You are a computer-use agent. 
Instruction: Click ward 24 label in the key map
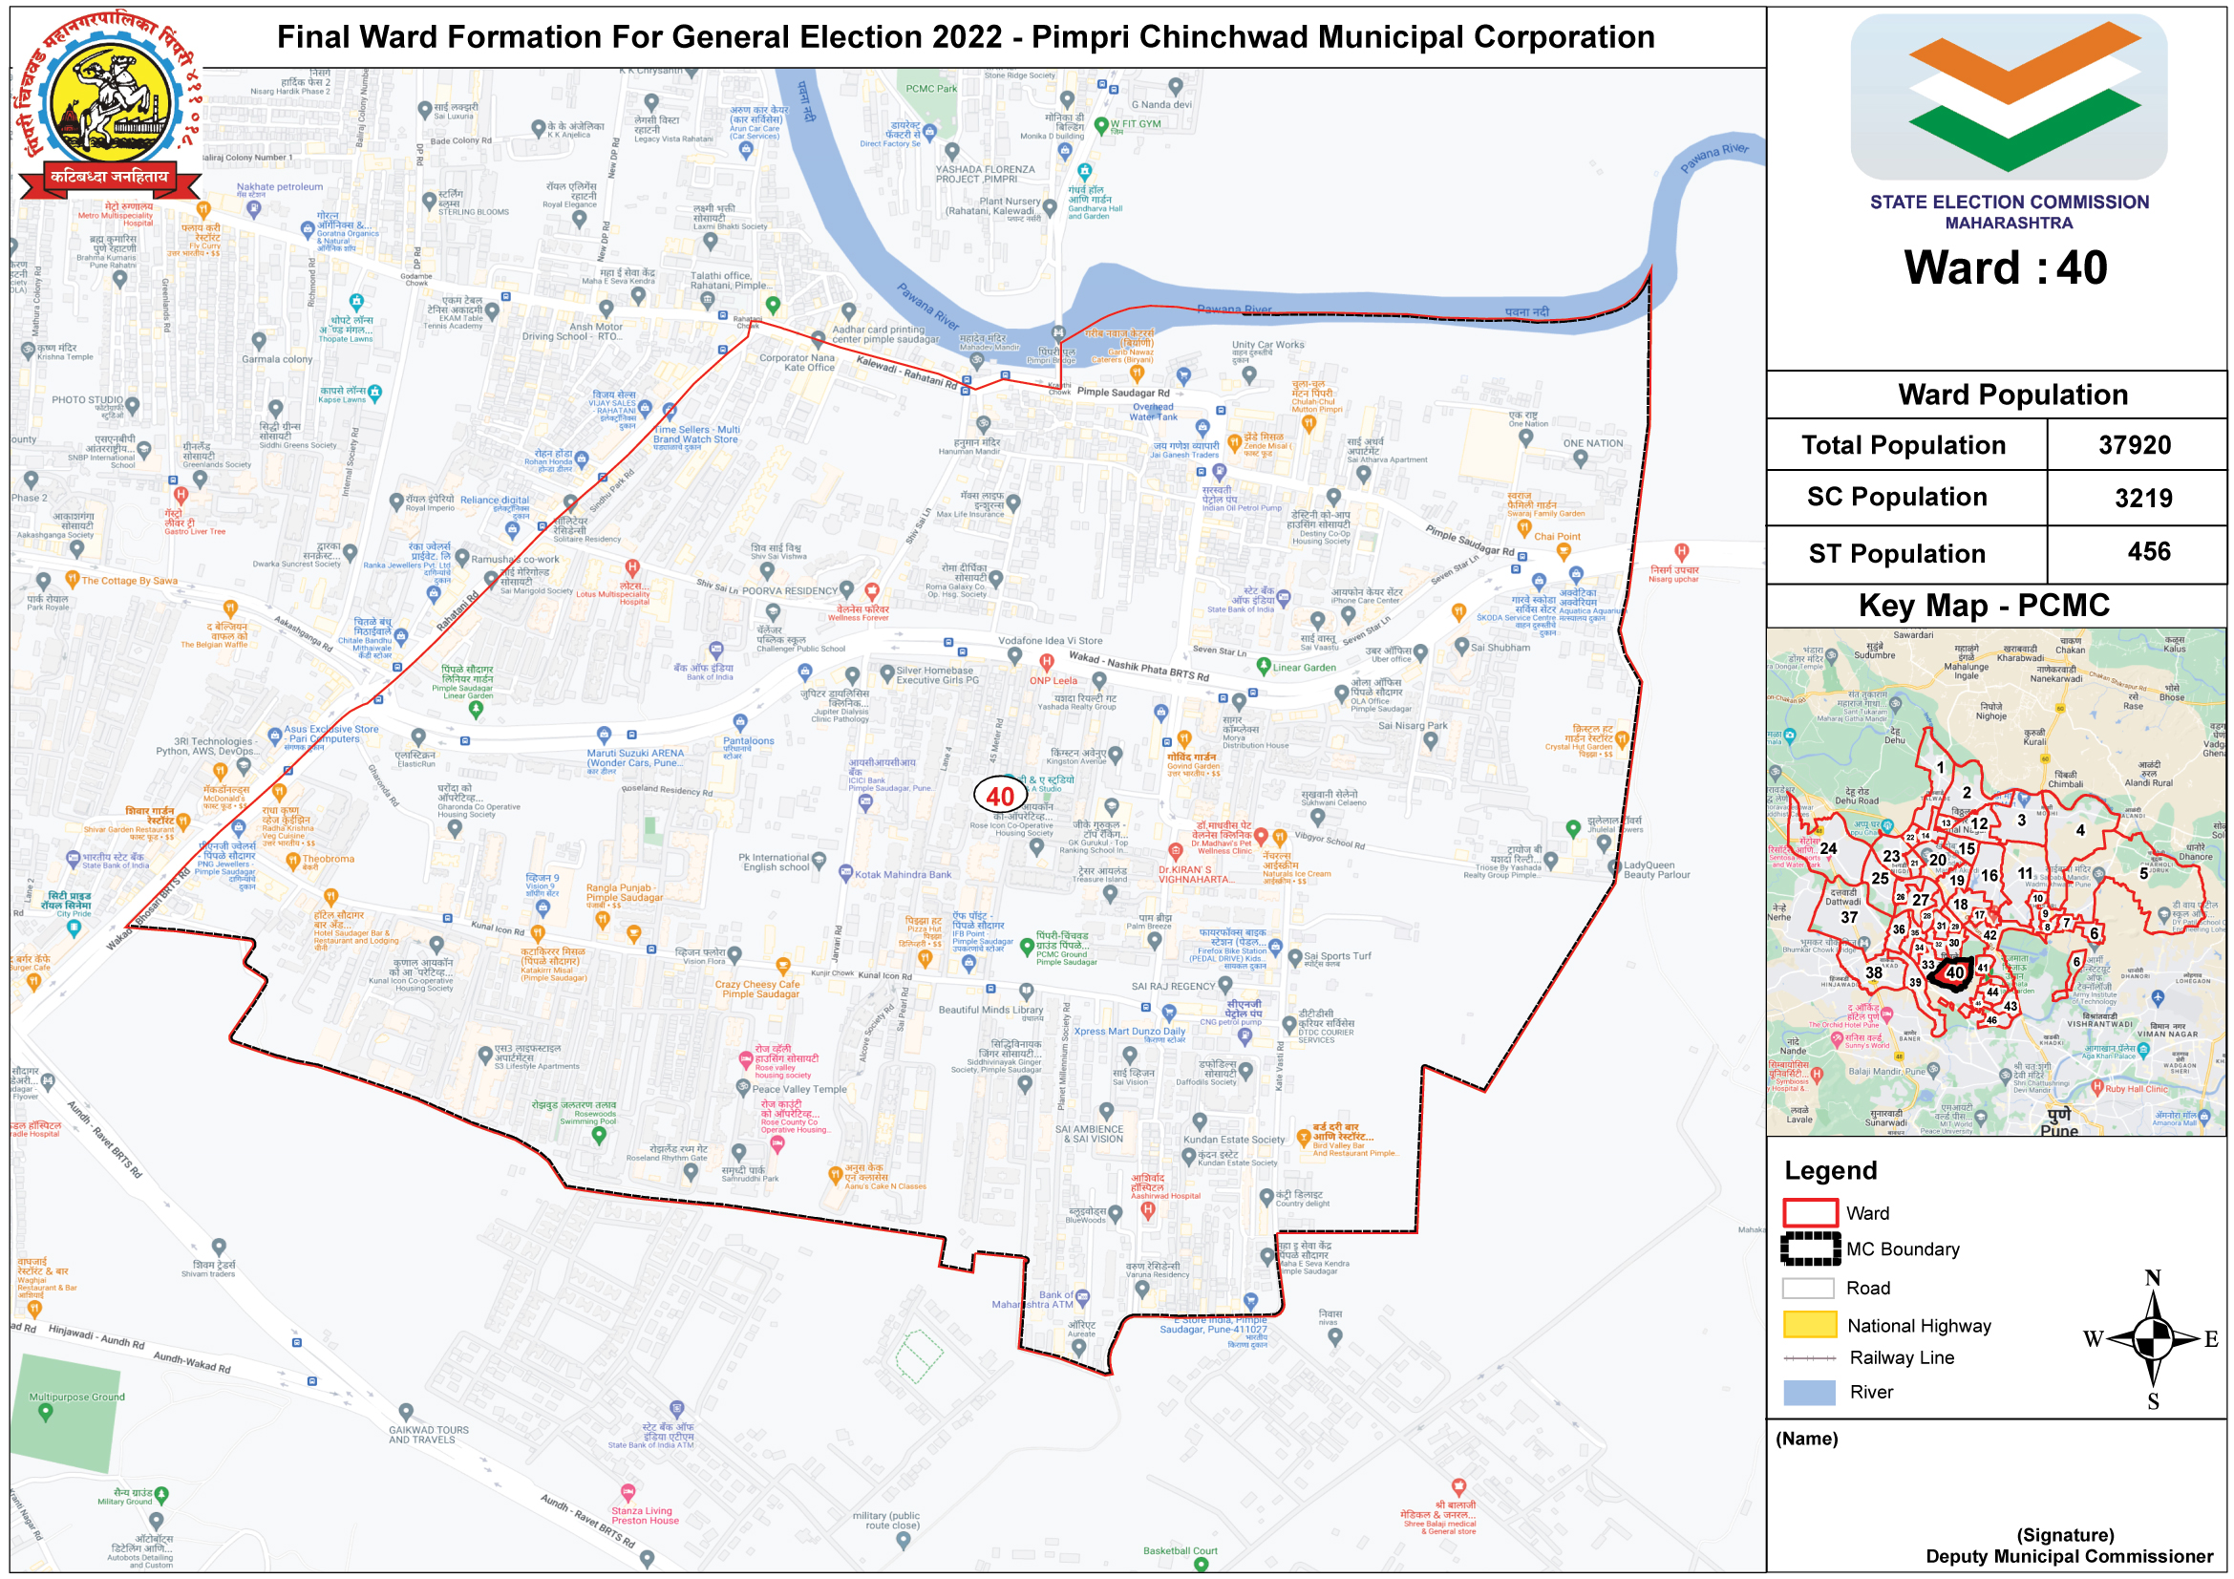1828,848
